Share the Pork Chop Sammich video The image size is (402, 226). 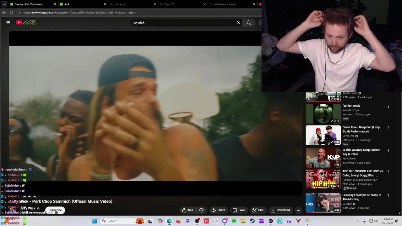click(218, 210)
